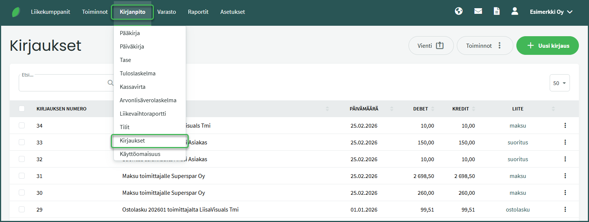This screenshot has height=222, width=589.
Task: Toggle the select-all checkbox in header
Action: (22, 109)
